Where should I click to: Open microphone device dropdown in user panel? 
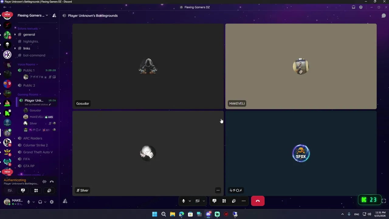click(x=33, y=202)
